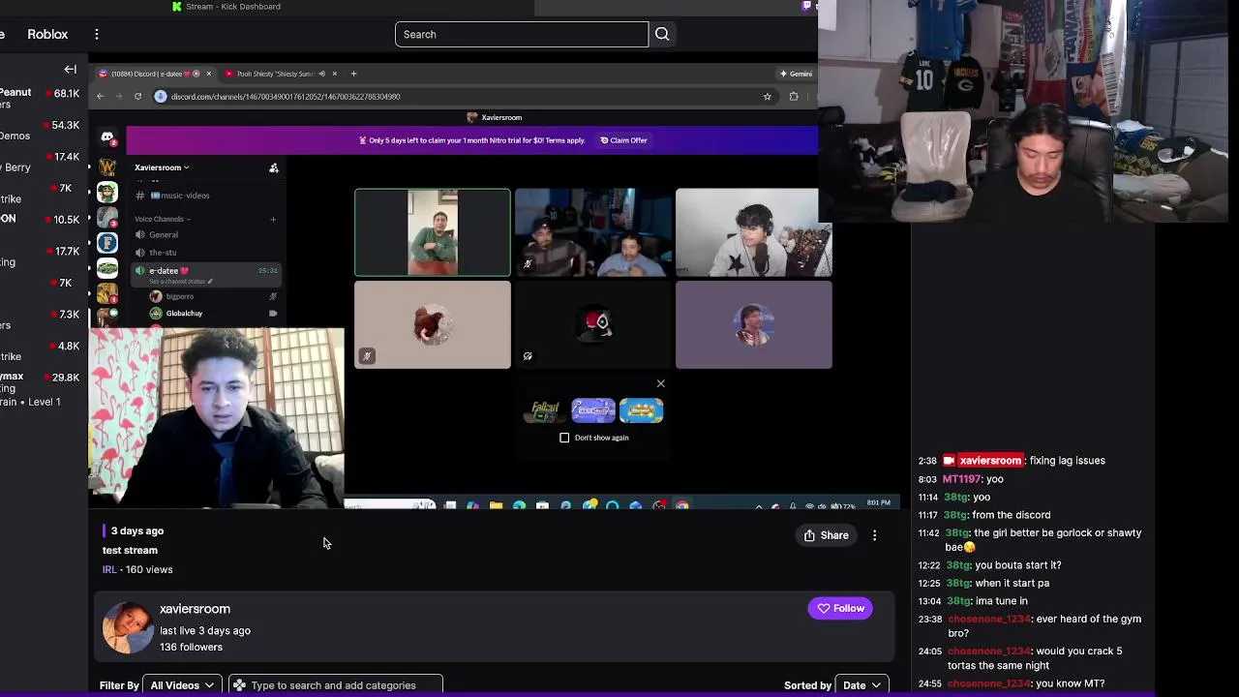Click the Claim Offer Nitro button
Image resolution: width=1239 pixels, height=697 pixels.
623,140
